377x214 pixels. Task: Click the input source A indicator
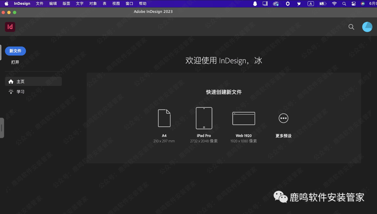click(x=311, y=3)
